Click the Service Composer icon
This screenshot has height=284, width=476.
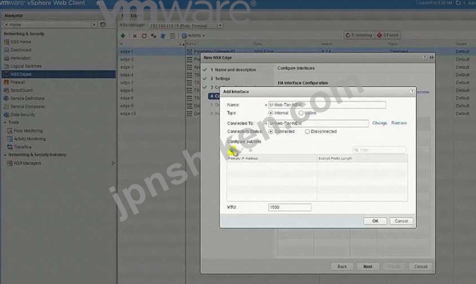pyautogui.click(x=7, y=106)
